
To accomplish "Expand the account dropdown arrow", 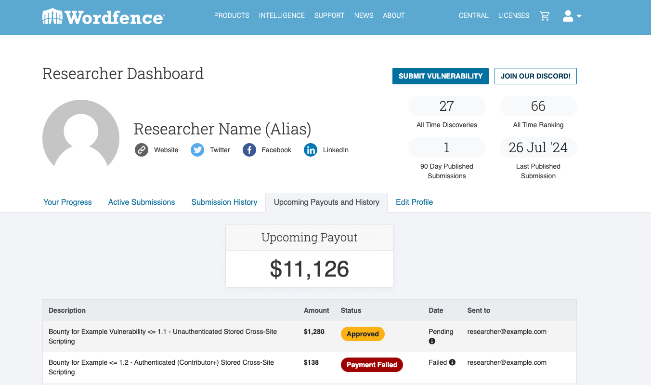I will pos(579,16).
